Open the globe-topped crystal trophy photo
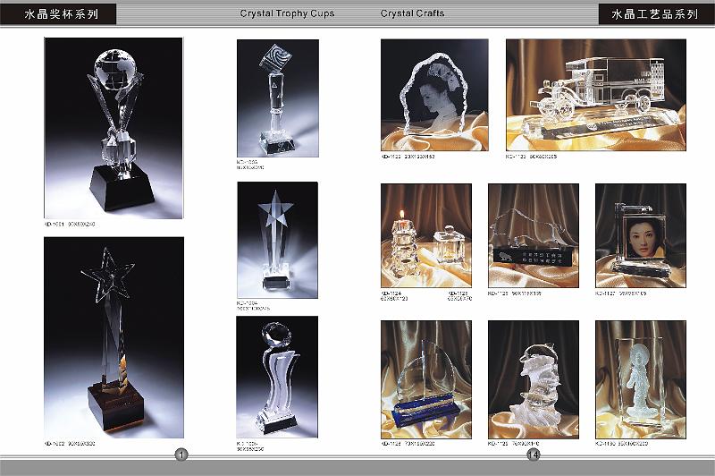This screenshot has width=715, height=476. tap(114, 128)
